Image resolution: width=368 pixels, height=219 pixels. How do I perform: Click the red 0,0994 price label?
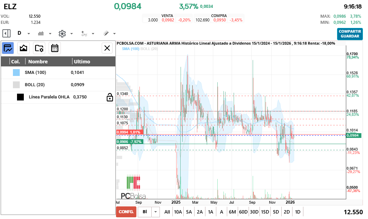click(130, 132)
